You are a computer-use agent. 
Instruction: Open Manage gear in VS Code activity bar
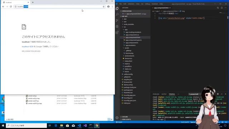[x=117, y=118]
